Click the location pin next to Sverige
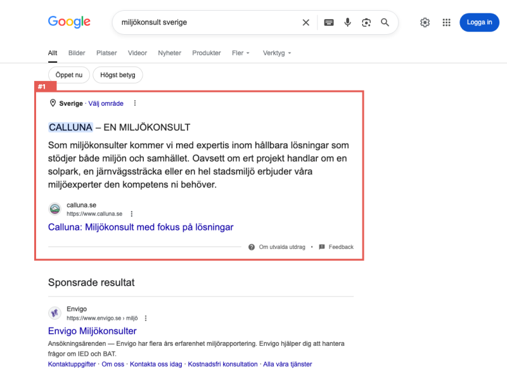 point(53,103)
